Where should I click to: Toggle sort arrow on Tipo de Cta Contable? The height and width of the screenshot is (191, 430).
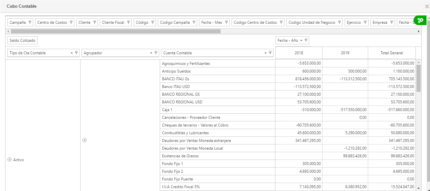(72, 53)
